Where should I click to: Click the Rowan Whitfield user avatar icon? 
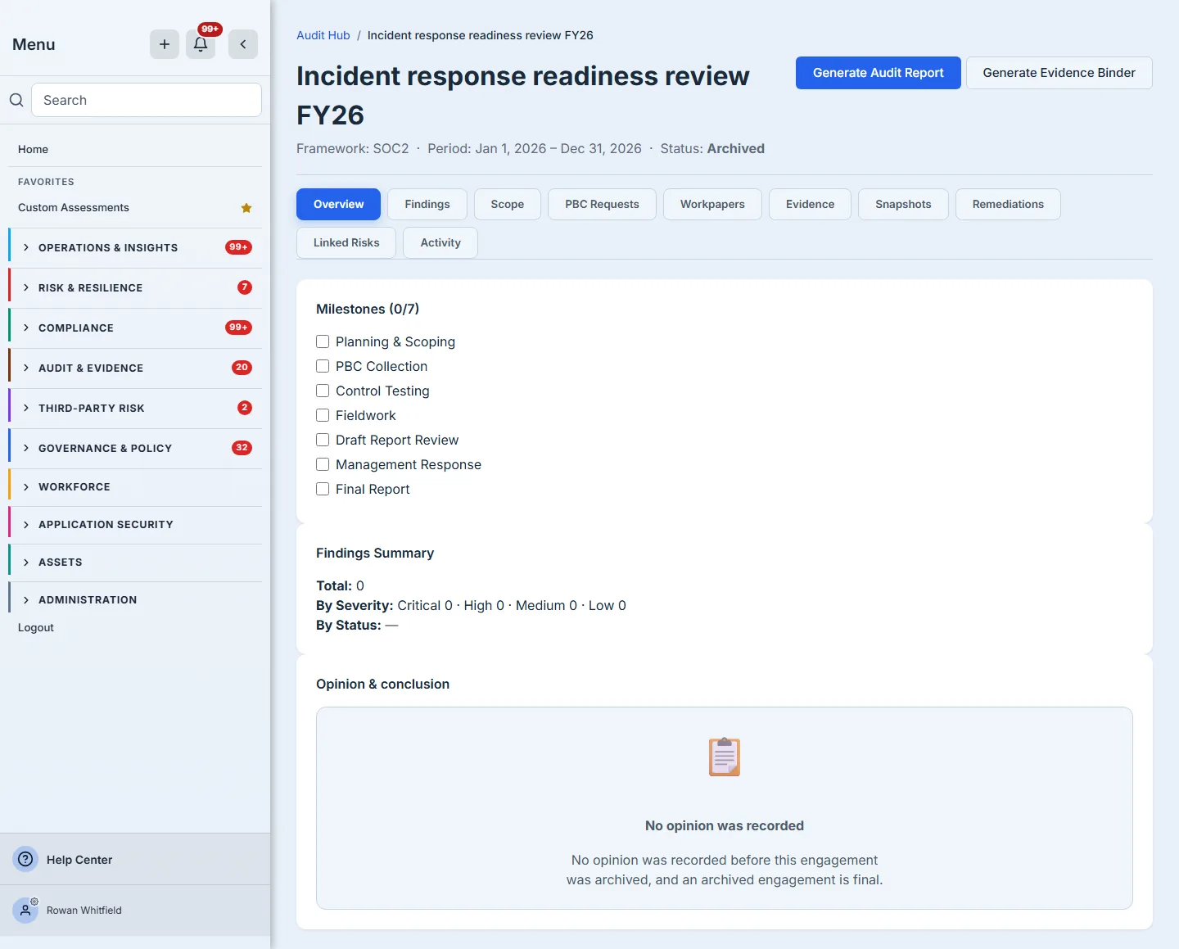[x=25, y=910]
